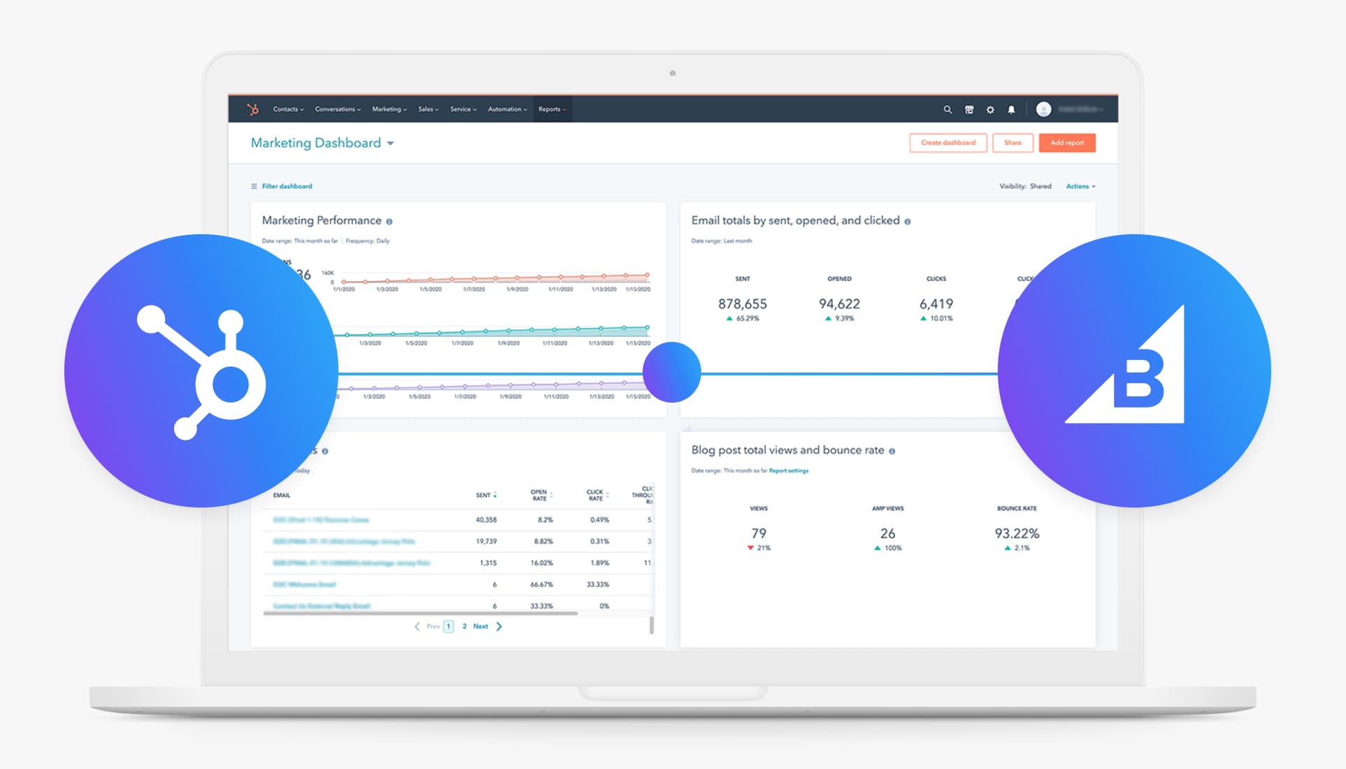The image size is (1346, 769).
Task: Open the Conversations menu
Action: [338, 109]
